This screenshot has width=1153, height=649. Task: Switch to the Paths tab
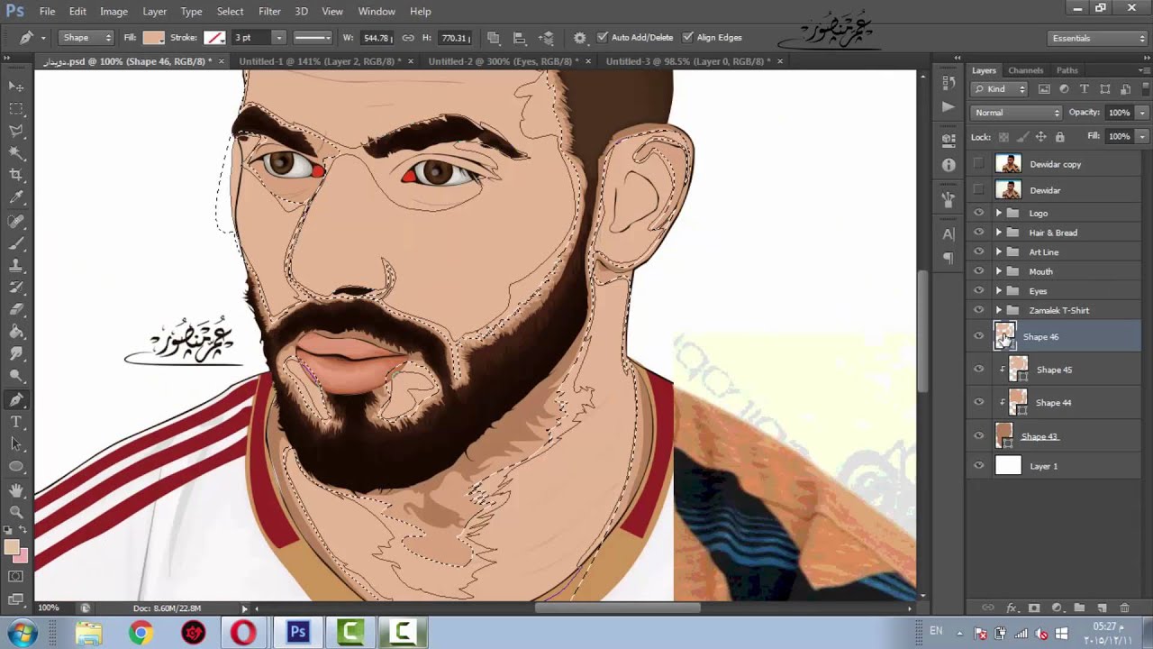1067,70
